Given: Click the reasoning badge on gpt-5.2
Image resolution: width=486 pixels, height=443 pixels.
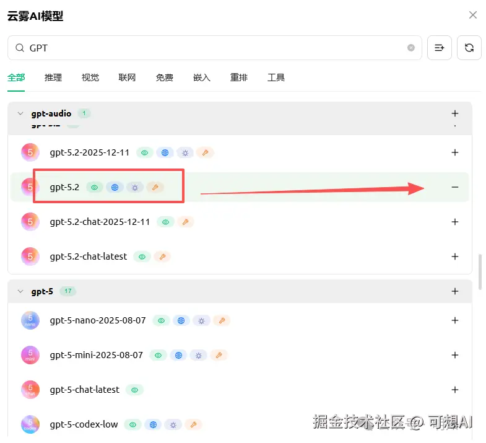Looking at the screenshot, I should 135,187.
